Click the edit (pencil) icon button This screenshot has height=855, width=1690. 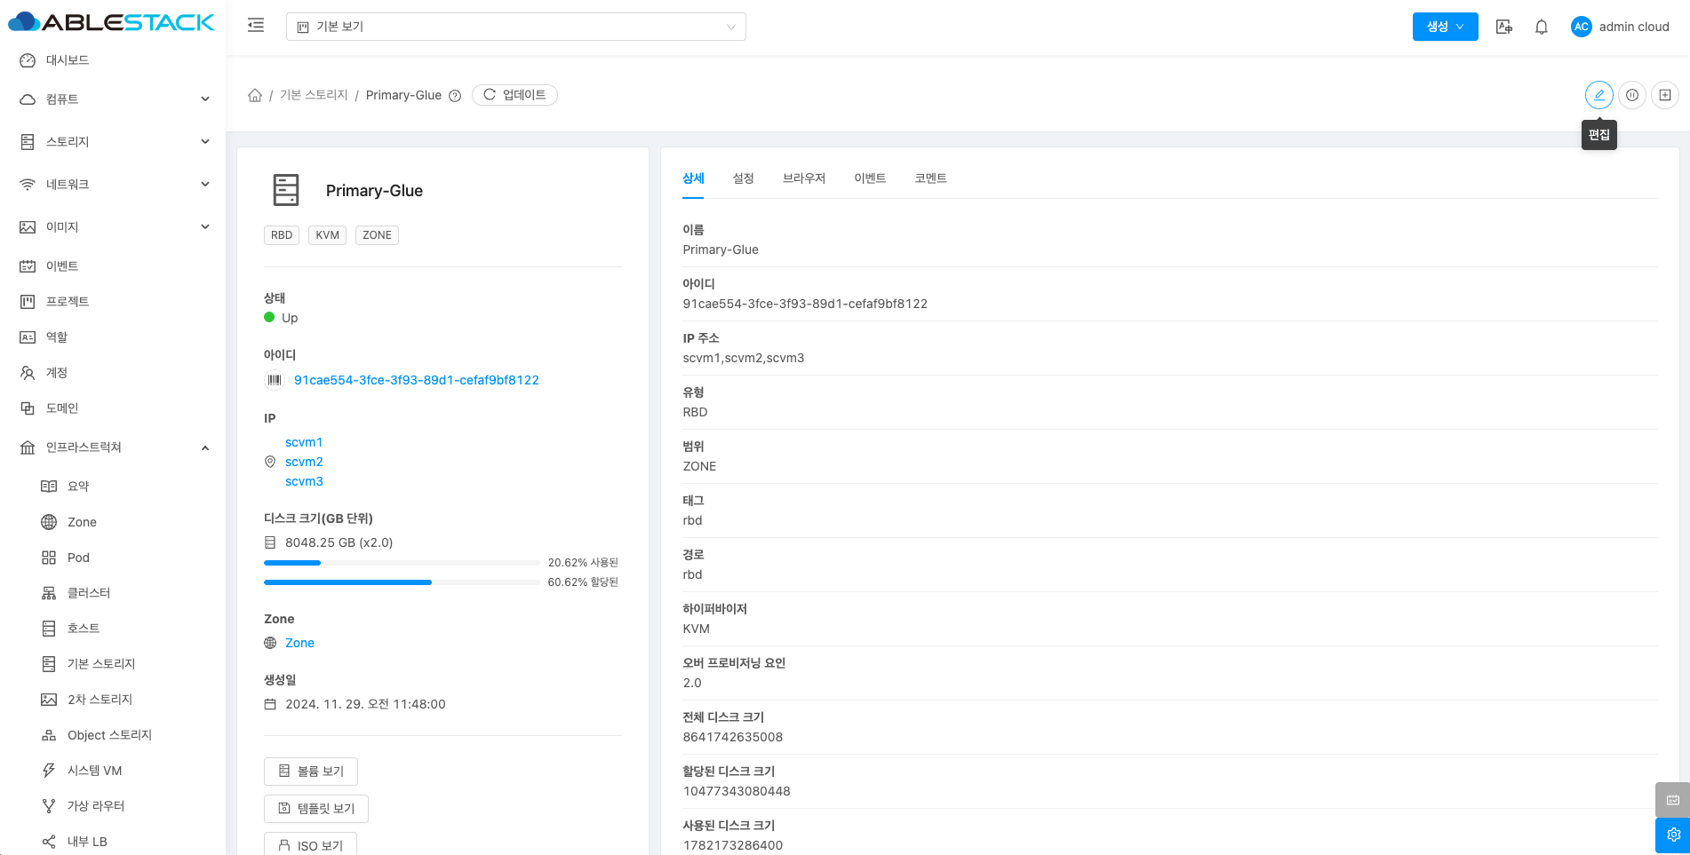[x=1598, y=95]
